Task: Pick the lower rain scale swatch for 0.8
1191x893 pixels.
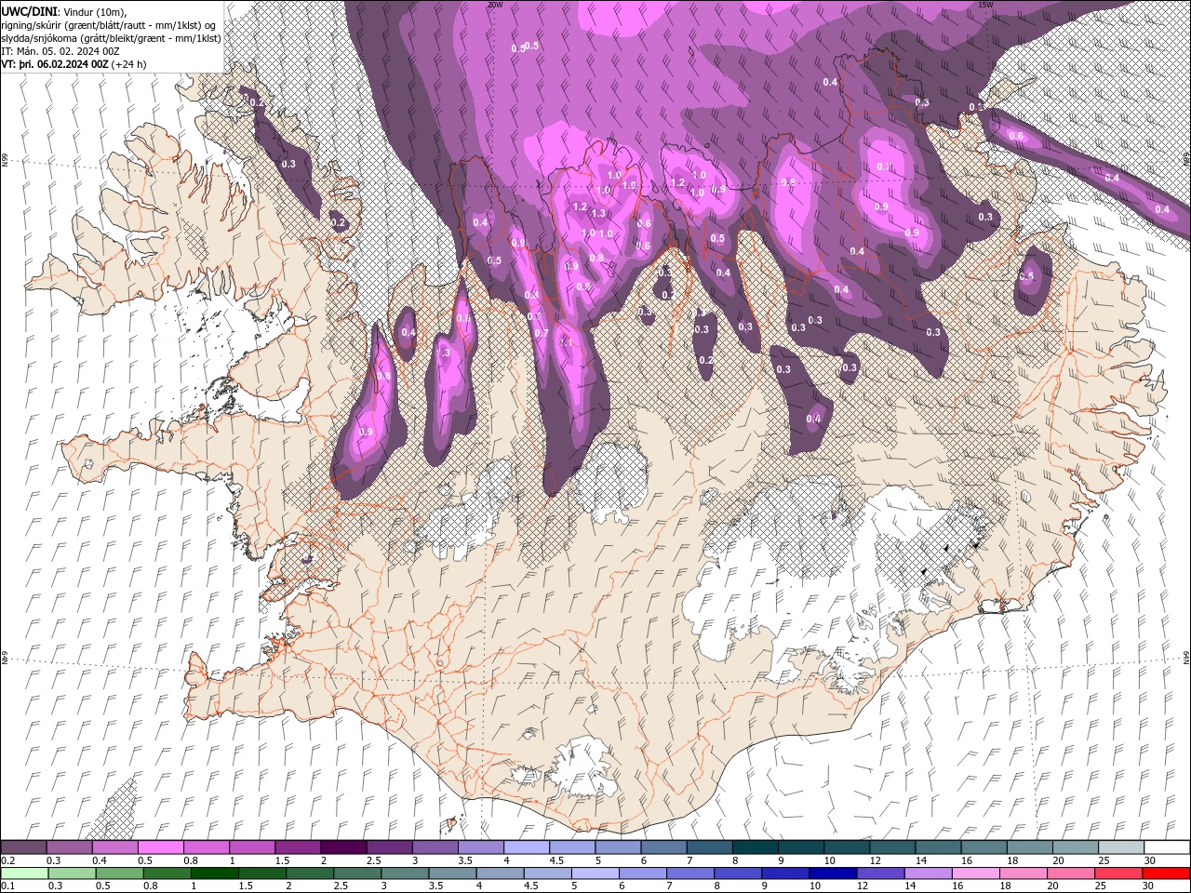Action: tap(167, 873)
